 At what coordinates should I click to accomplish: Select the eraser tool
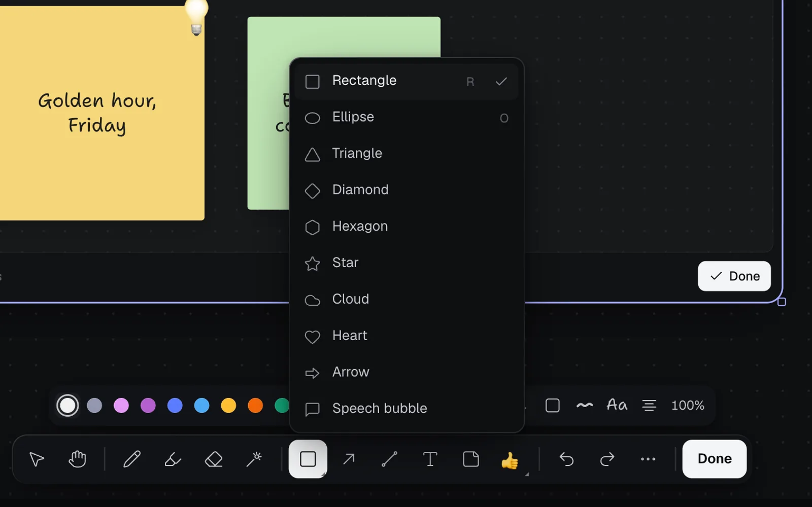[214, 459]
